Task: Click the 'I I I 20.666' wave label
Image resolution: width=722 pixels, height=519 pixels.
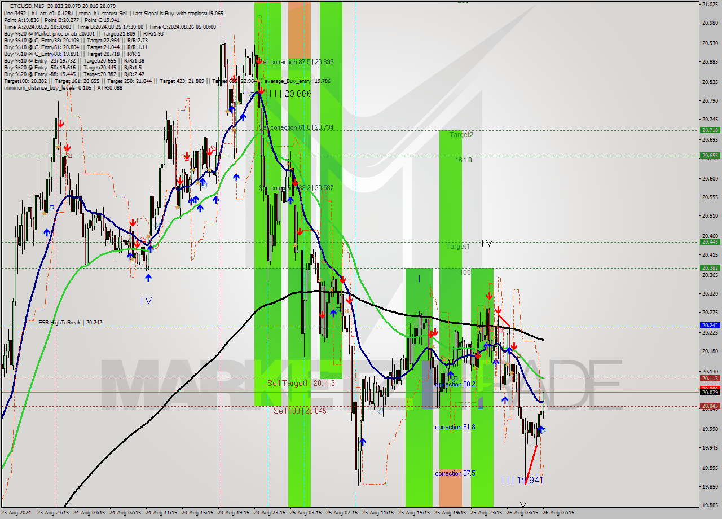Action: tap(289, 94)
